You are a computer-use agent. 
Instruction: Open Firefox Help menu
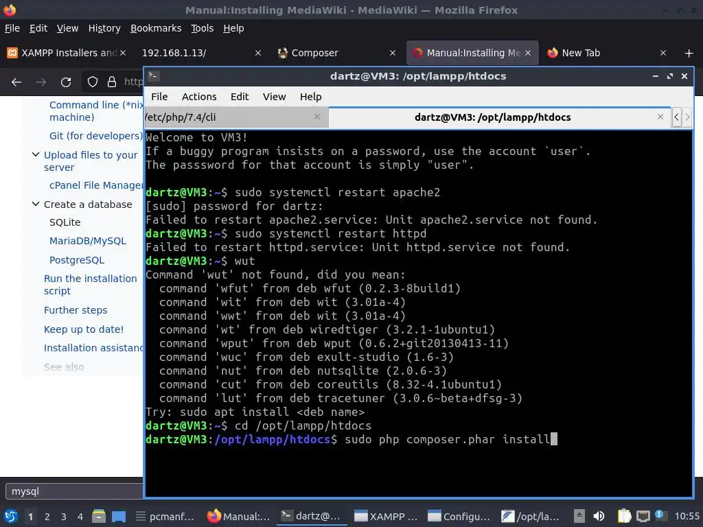coord(233,28)
